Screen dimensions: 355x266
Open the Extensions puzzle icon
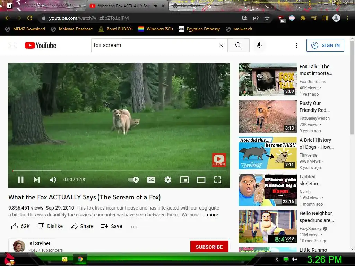tap(303, 18)
